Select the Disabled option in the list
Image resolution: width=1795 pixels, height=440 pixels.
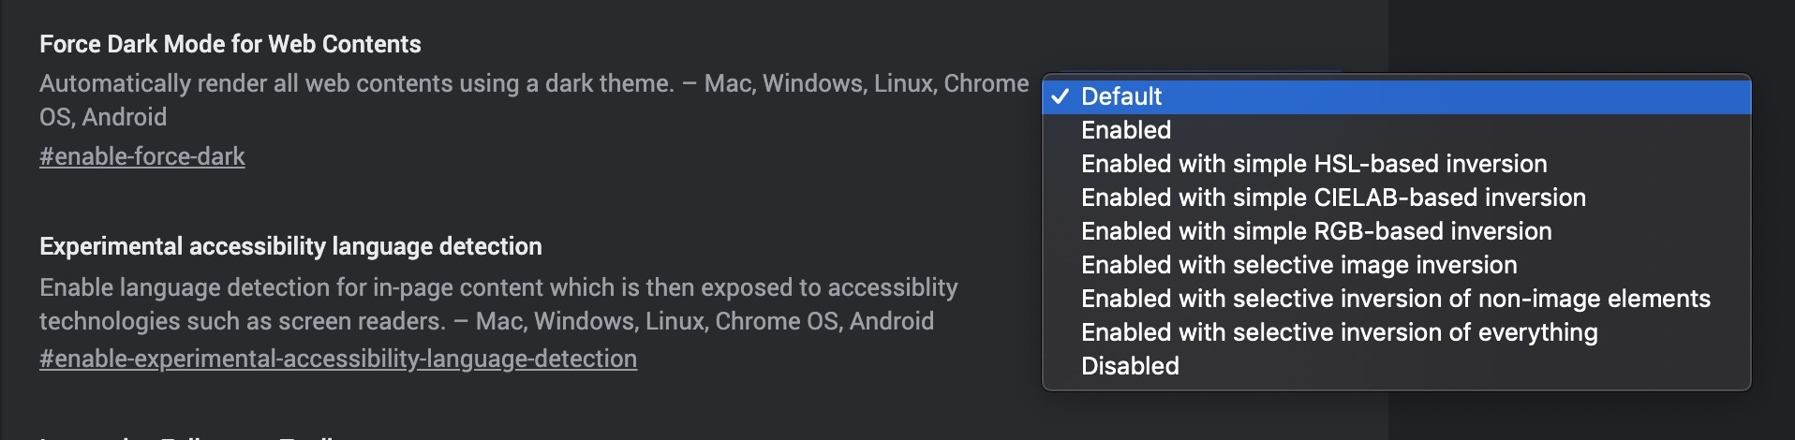[1130, 366]
